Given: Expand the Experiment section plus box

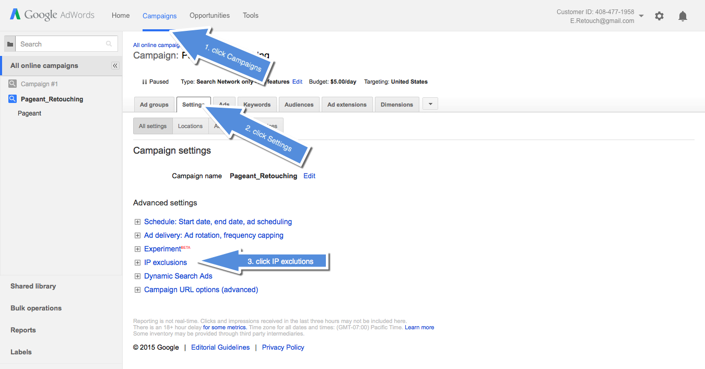Looking at the screenshot, I should click(x=137, y=249).
